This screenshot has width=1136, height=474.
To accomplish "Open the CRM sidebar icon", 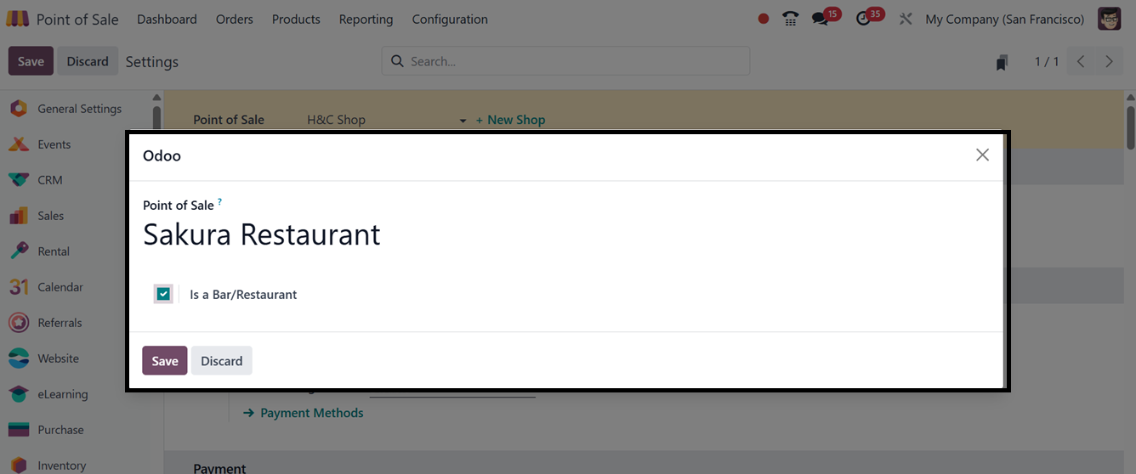I will [19, 180].
